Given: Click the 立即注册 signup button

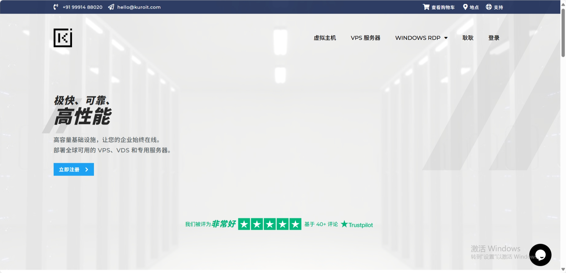Looking at the screenshot, I should [73, 169].
